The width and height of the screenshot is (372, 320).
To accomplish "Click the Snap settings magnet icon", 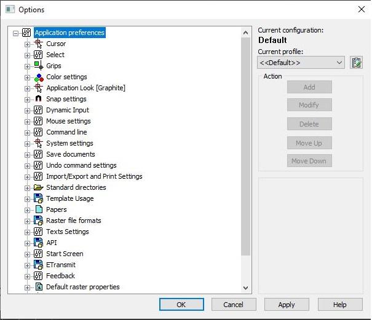I will point(38,99).
